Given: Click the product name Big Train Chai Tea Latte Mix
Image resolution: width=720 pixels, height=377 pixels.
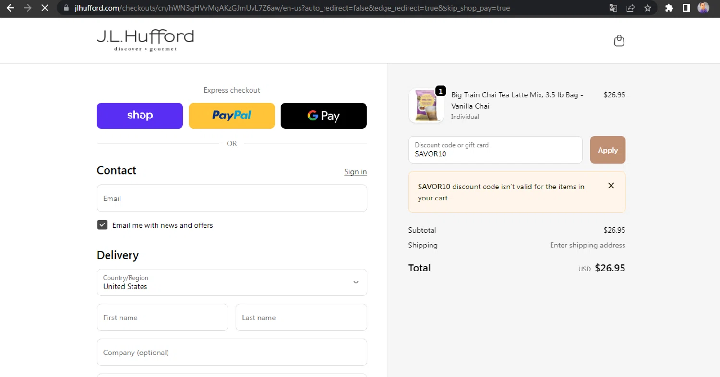Looking at the screenshot, I should (x=517, y=100).
